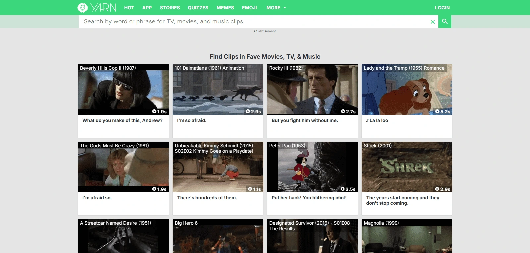530x253 pixels.
Task: Open Lady and the Tramp (1955) Romance title
Action: pos(404,68)
